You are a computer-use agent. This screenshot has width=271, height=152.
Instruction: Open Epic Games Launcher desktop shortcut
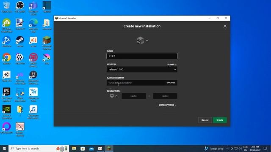pos(7,95)
